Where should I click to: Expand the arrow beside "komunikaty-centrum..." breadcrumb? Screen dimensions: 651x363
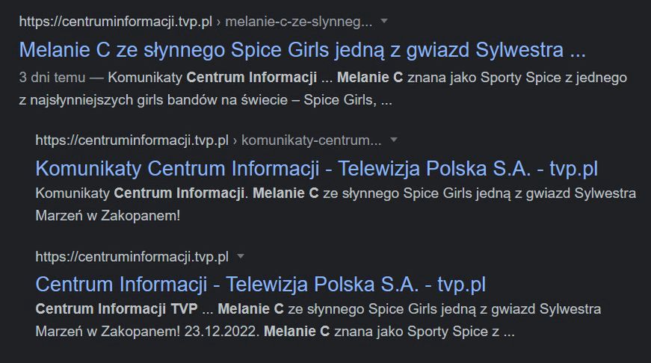tap(394, 140)
